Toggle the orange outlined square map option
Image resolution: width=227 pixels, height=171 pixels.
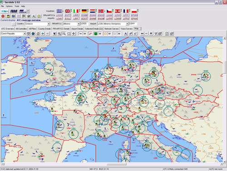[x=105, y=34]
